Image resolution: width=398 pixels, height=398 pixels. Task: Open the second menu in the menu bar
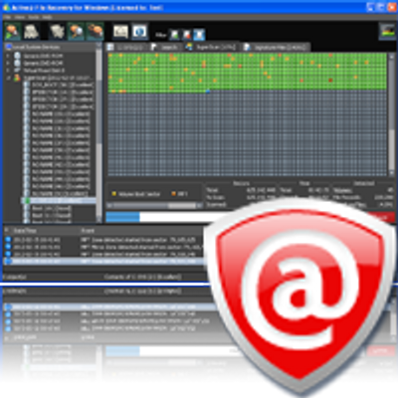pyautogui.click(x=20, y=17)
